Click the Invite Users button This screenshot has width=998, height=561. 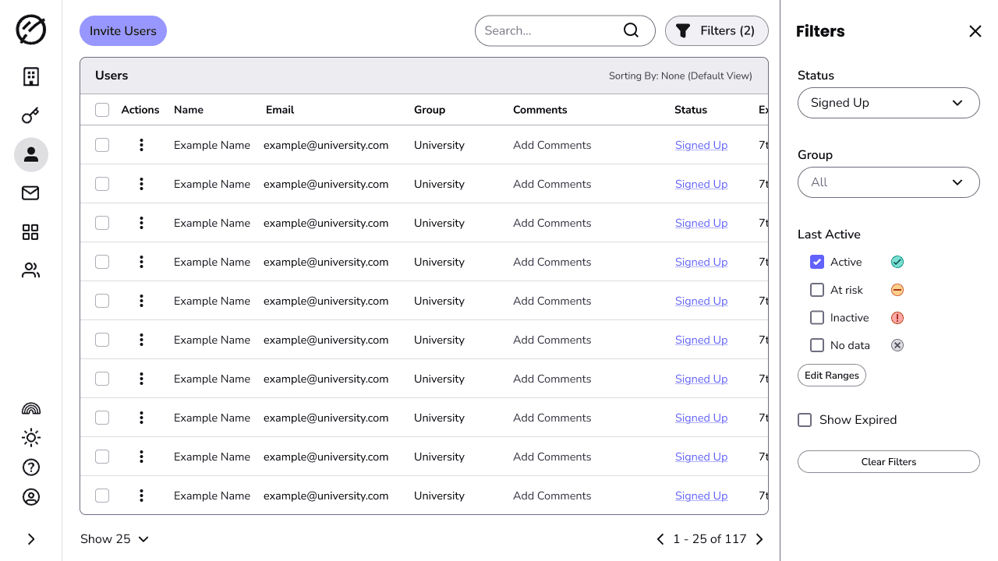pyautogui.click(x=123, y=31)
